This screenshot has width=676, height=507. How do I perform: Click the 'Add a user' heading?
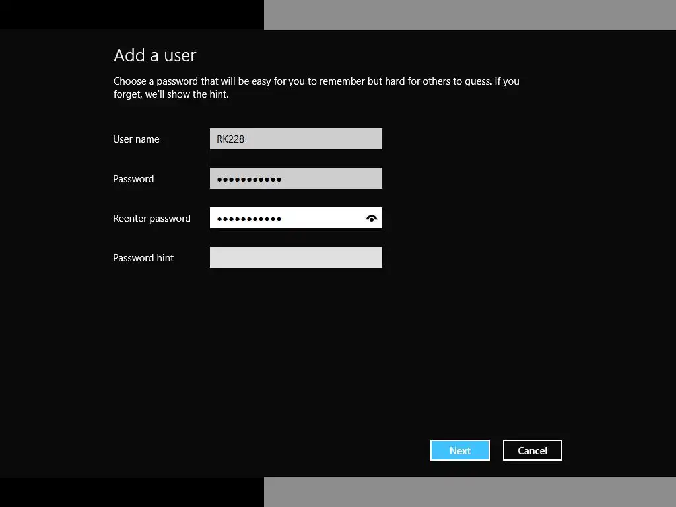154,55
